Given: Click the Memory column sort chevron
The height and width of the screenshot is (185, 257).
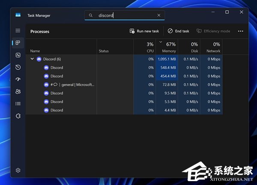Looking at the screenshot, I should (x=161, y=42).
